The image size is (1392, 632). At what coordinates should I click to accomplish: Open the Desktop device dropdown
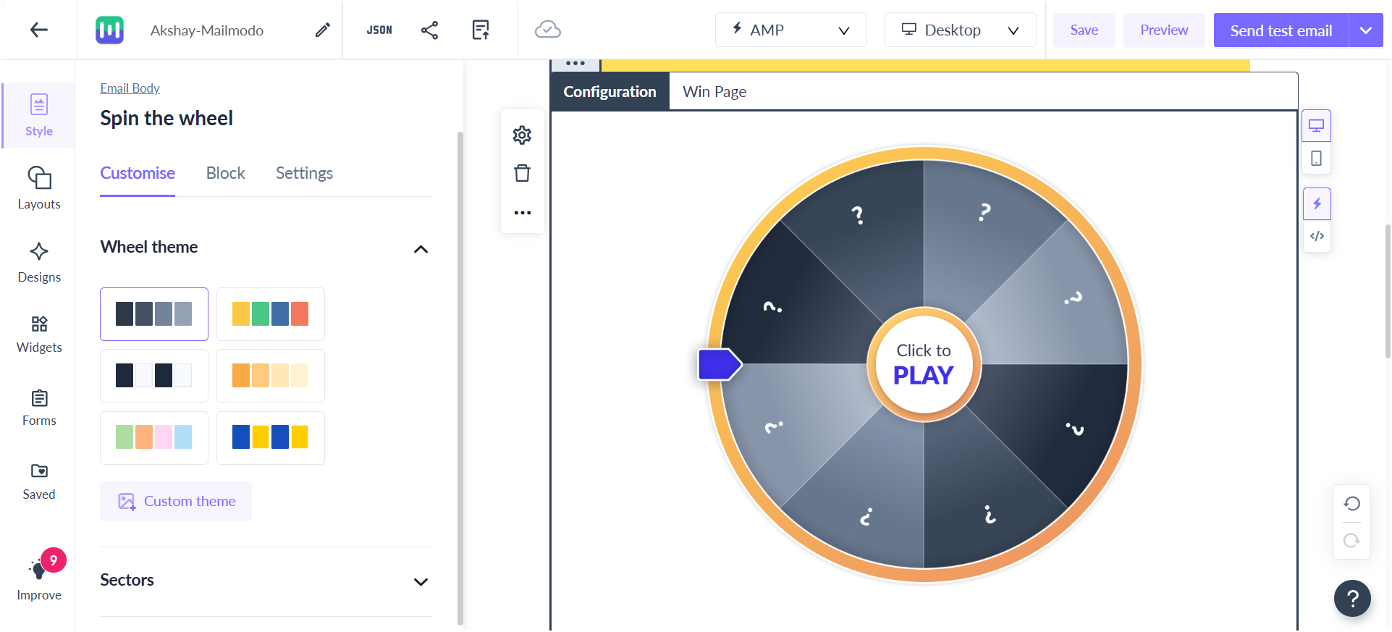(x=960, y=30)
